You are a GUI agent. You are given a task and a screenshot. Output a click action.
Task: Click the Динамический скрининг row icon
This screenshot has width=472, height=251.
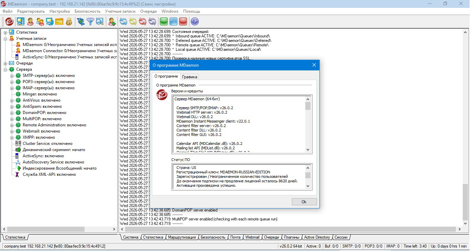pyautogui.click(x=18, y=150)
